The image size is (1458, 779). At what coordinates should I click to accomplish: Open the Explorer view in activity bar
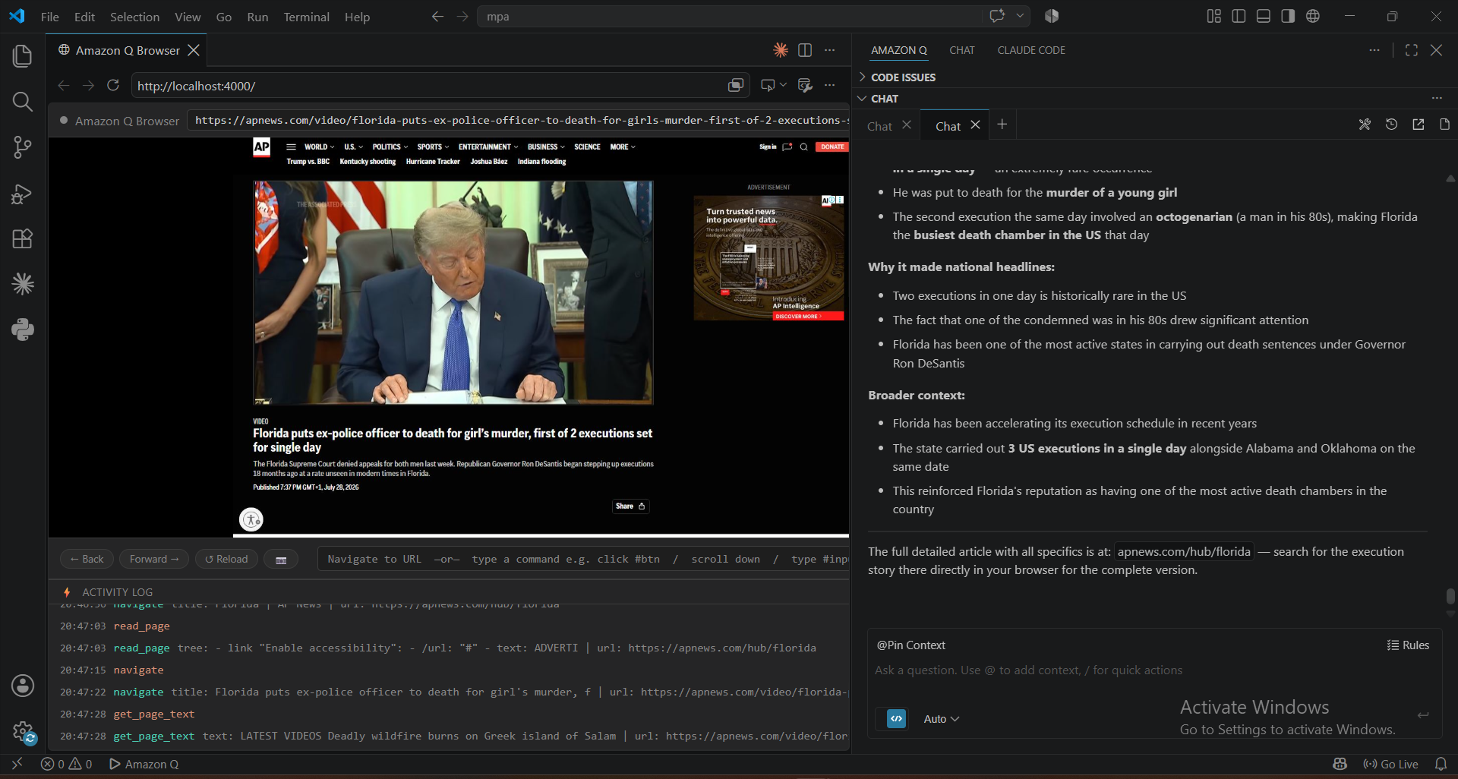click(x=23, y=55)
